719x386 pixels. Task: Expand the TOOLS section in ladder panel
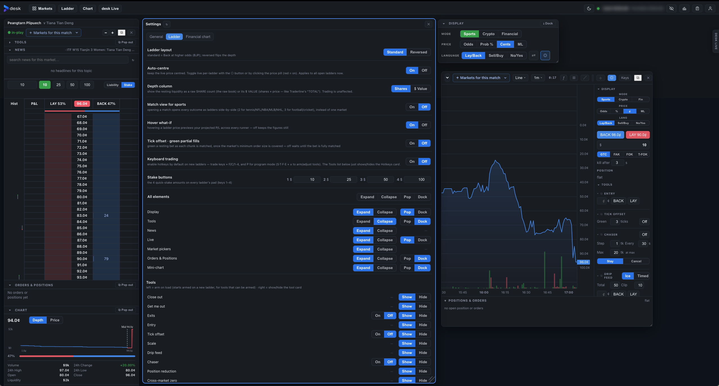[x=10, y=42]
